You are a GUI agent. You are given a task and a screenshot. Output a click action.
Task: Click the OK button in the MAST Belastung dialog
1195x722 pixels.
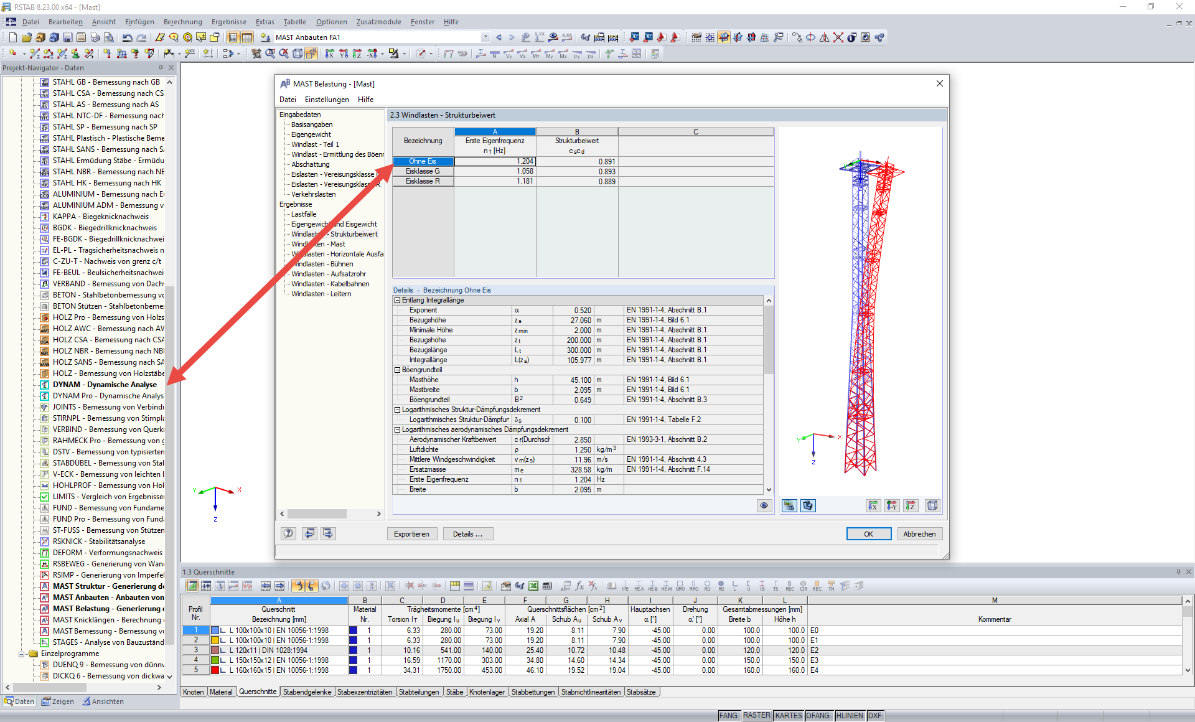[868, 533]
